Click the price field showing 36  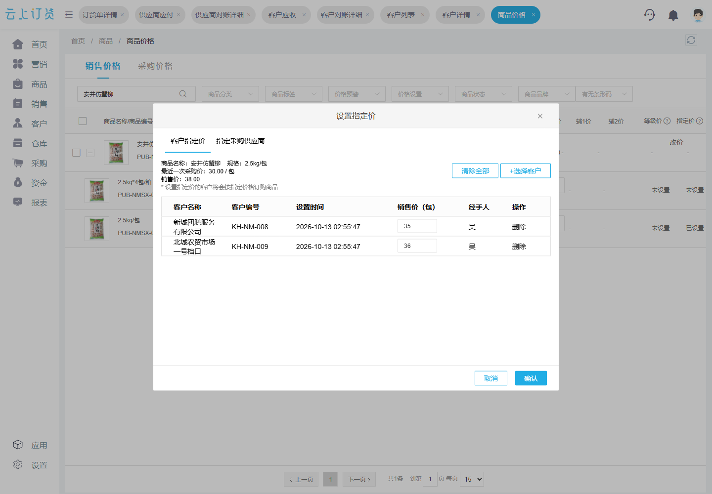(x=417, y=246)
